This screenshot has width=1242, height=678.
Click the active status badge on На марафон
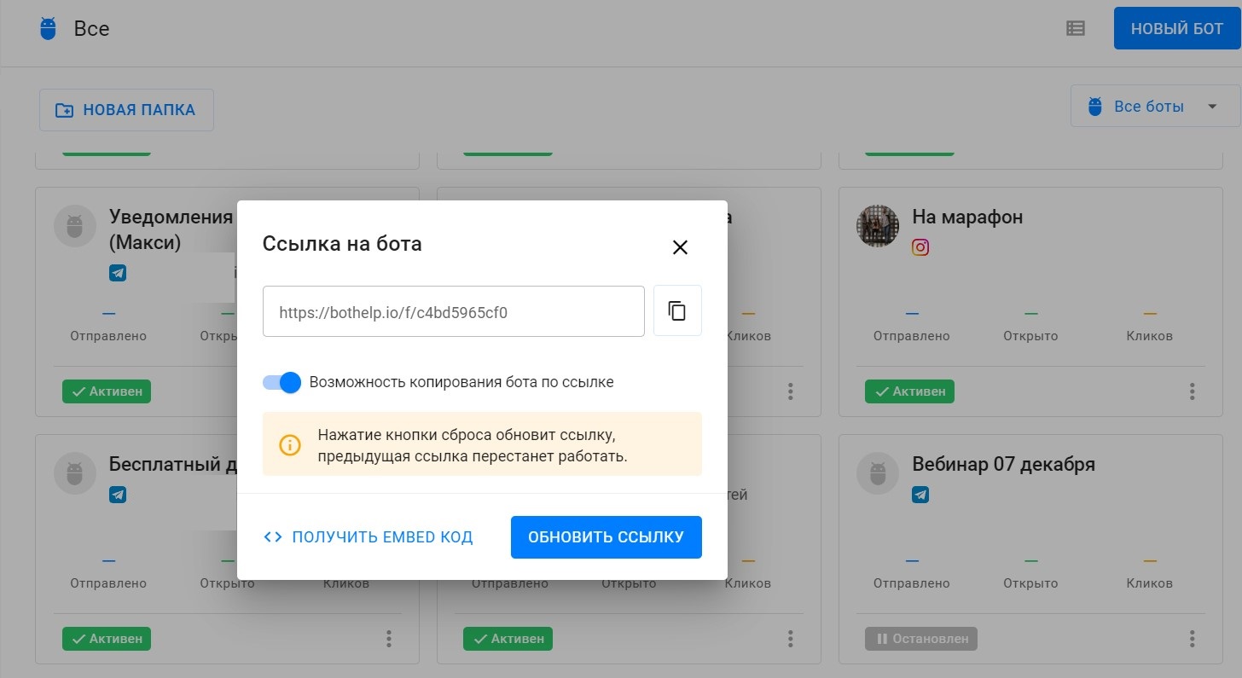pyautogui.click(x=909, y=391)
